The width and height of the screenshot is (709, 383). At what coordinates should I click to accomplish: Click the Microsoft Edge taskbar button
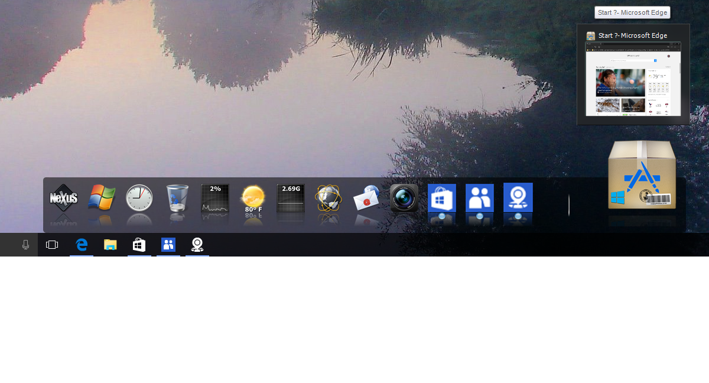coord(82,245)
